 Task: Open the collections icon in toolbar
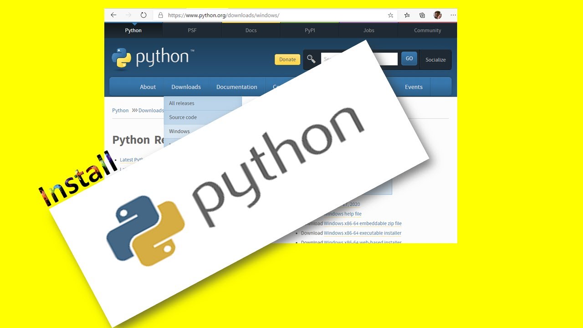pyautogui.click(x=422, y=15)
